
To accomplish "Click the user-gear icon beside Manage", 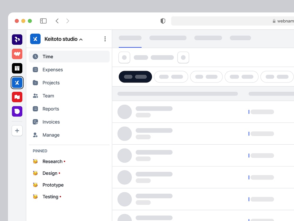I will [35, 135].
